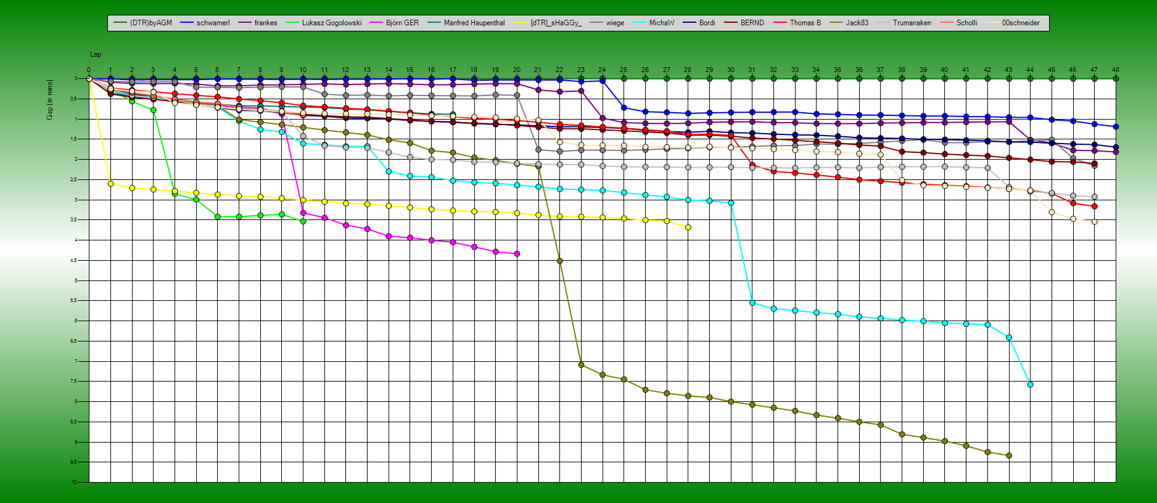Click the final olive Jack83 point at lap 43
This screenshot has height=503, width=1157.
point(1009,456)
